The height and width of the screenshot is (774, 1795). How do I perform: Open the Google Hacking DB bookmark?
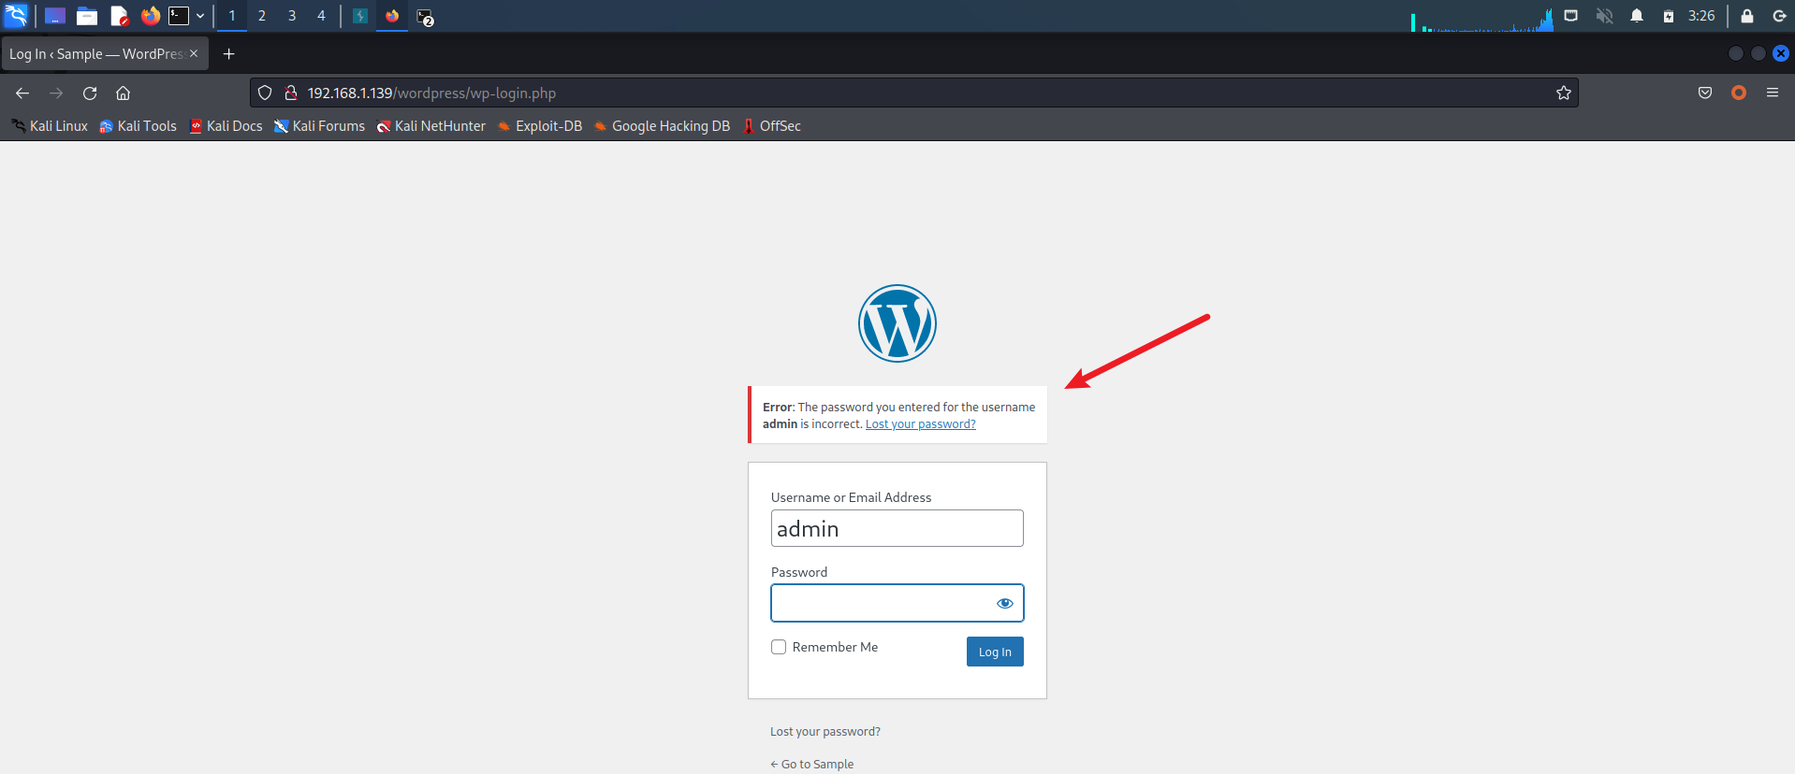(x=661, y=126)
